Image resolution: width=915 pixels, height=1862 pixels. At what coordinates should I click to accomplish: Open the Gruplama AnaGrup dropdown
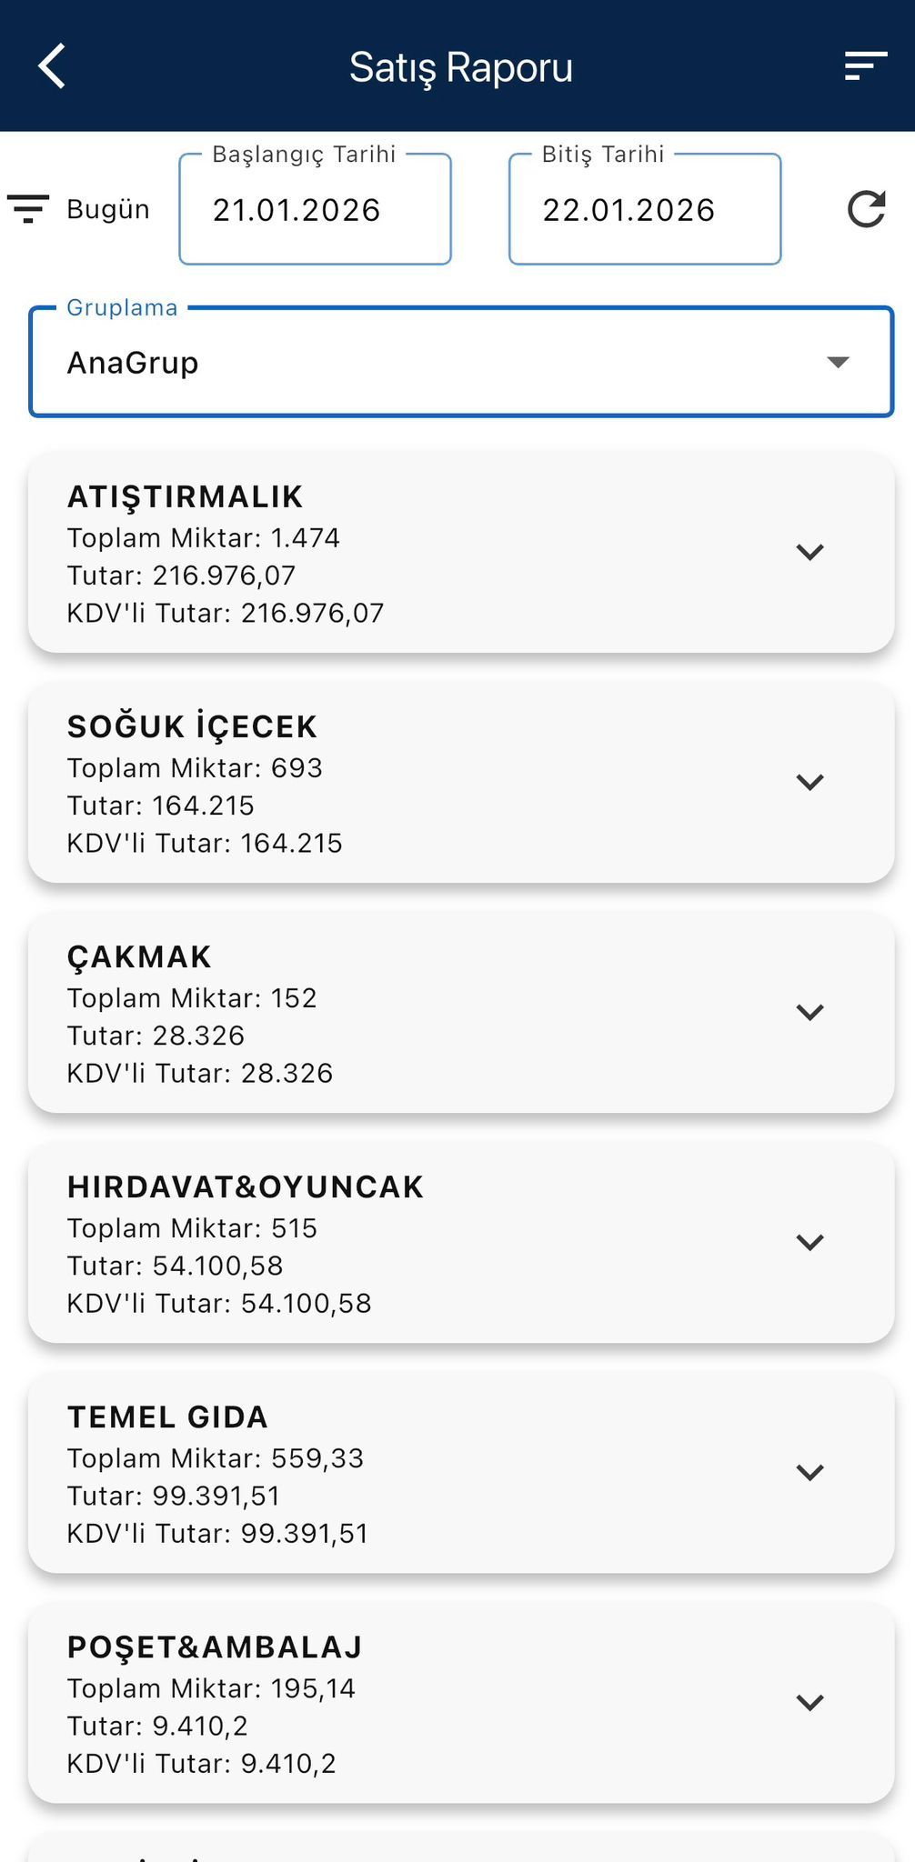tap(437, 363)
